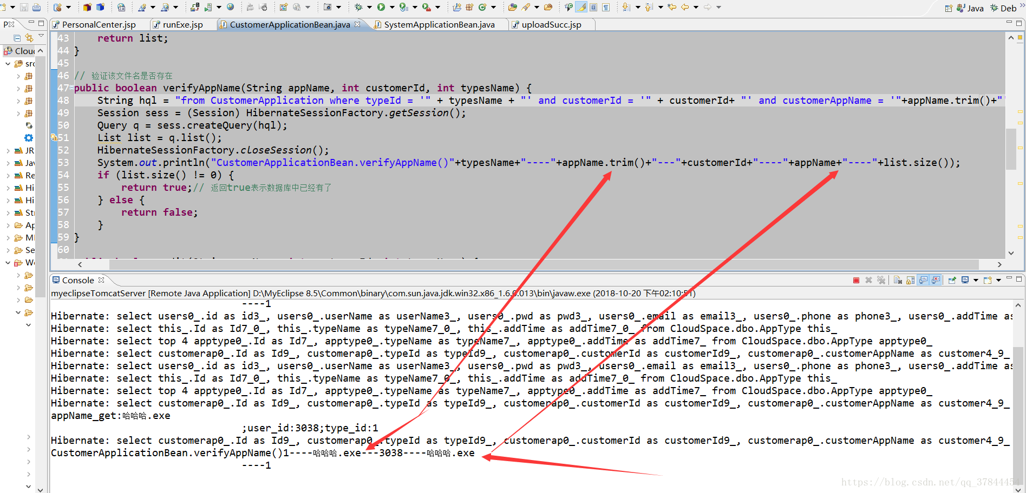Click Remove All Terminated Launches icon

point(881,280)
